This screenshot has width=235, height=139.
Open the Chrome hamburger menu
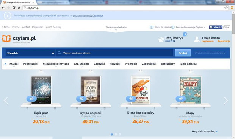(x=232, y=8)
